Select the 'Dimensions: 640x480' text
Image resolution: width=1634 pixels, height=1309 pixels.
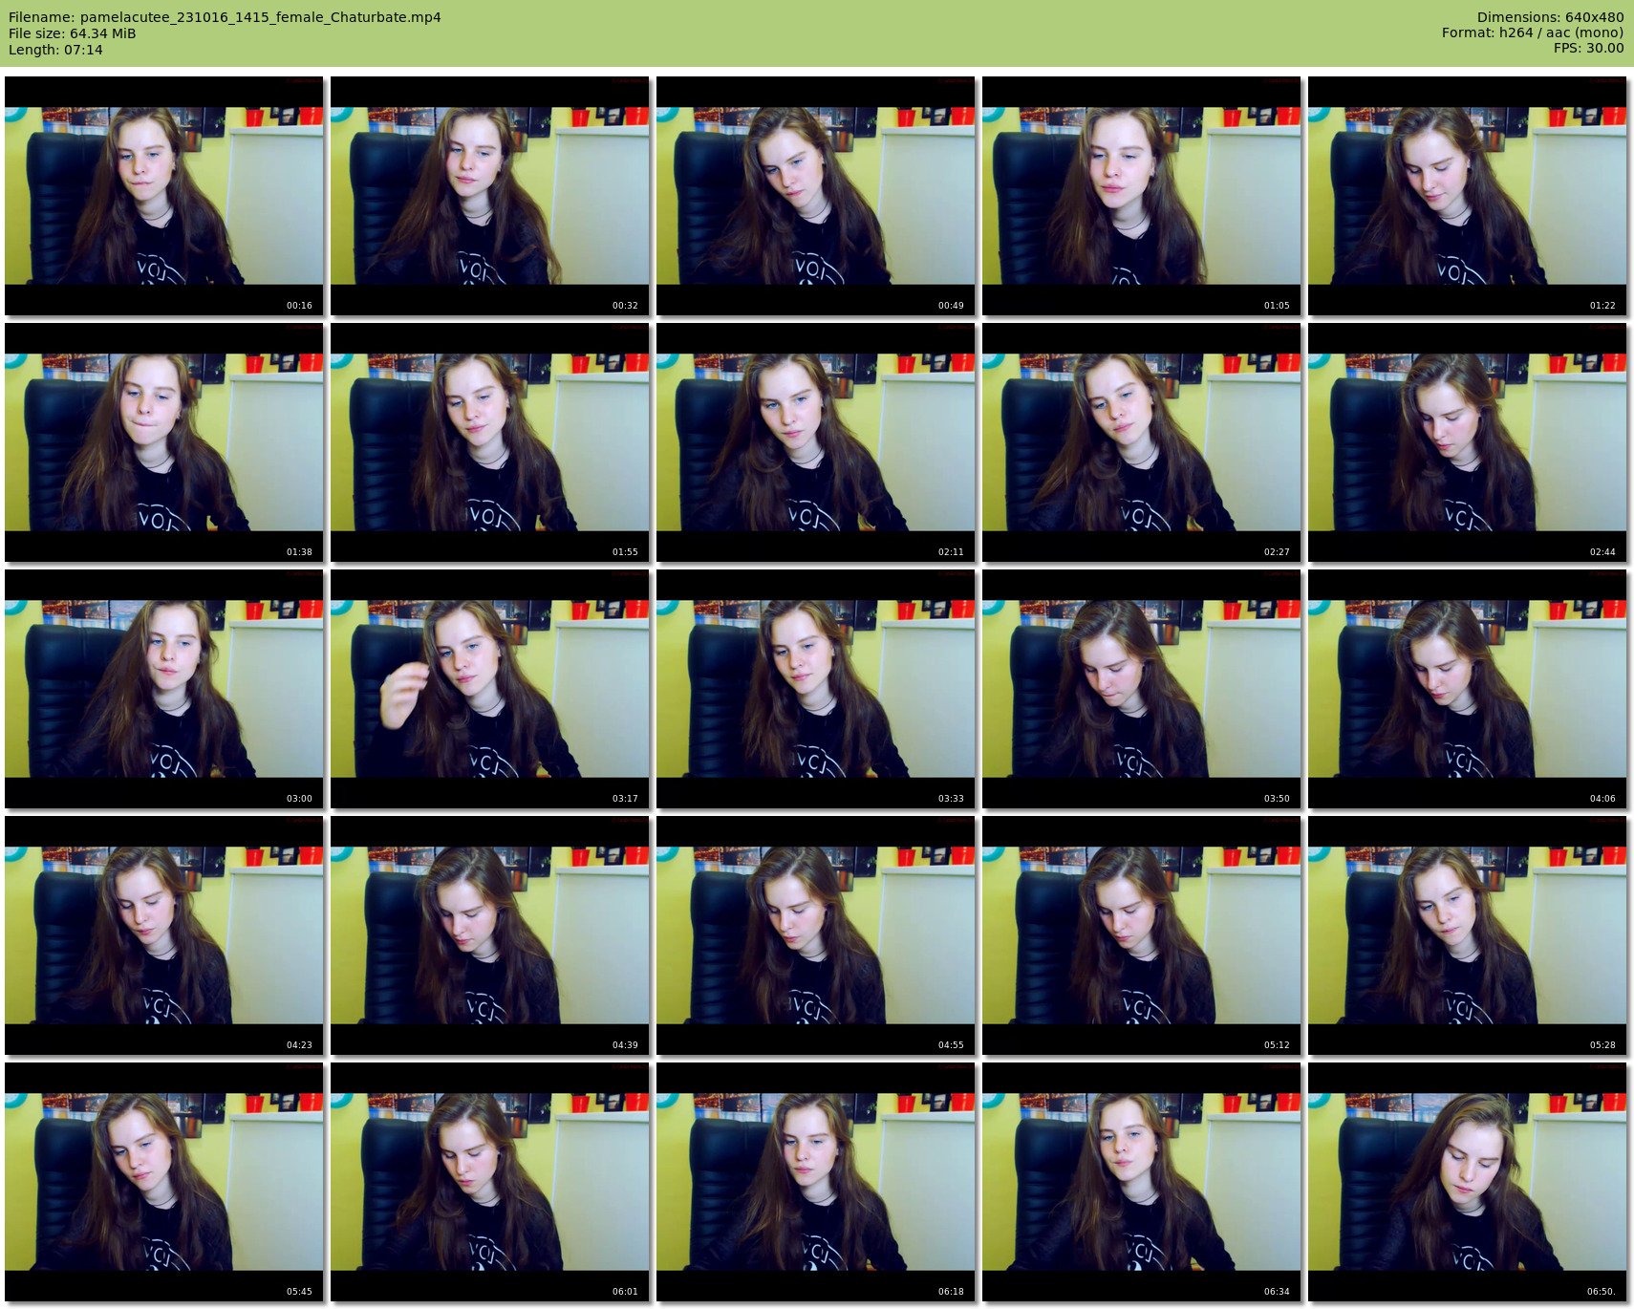coord(1550,17)
